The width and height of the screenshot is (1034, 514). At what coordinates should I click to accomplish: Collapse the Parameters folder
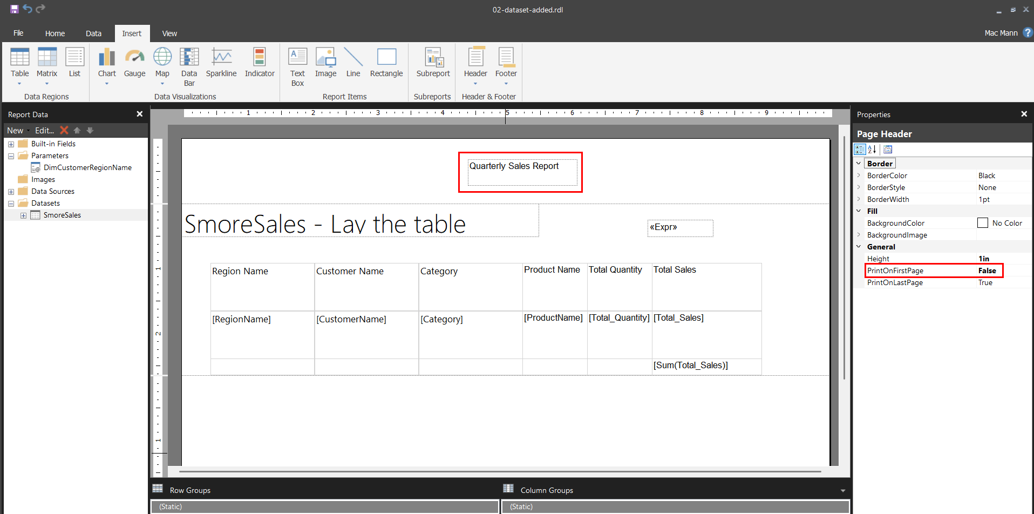(11, 156)
